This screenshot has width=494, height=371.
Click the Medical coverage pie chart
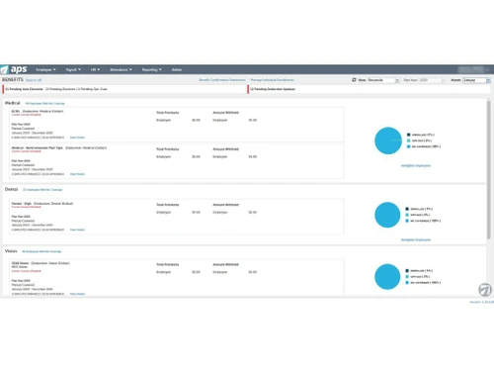click(388, 140)
